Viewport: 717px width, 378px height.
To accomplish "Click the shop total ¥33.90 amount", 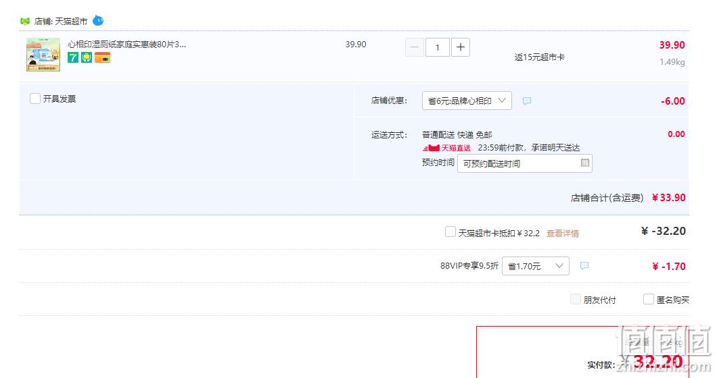I will [668, 197].
